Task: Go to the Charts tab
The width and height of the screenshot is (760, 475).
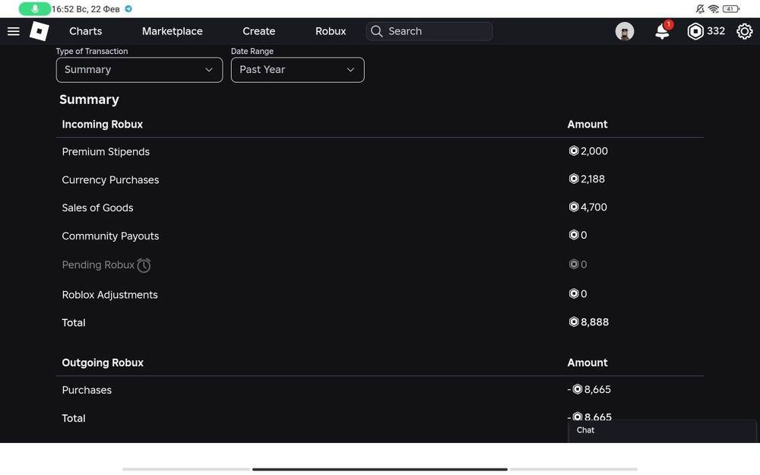Action: [86, 31]
